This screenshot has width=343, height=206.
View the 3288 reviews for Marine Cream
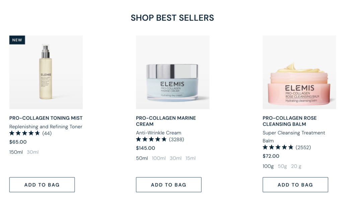coord(177,139)
